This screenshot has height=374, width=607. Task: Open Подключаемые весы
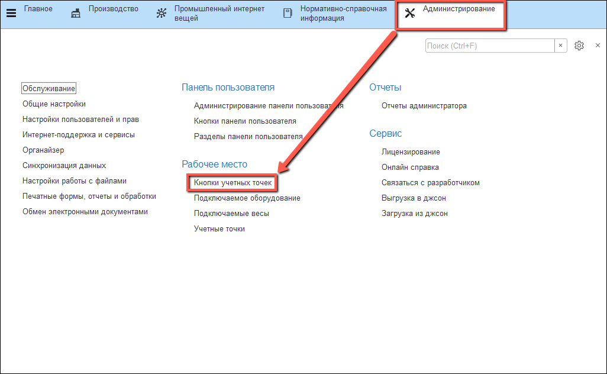tap(231, 213)
